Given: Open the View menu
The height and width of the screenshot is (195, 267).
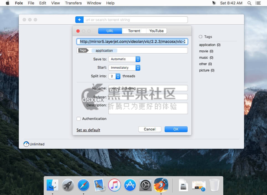Looking at the screenshot, I should [x=56, y=3].
